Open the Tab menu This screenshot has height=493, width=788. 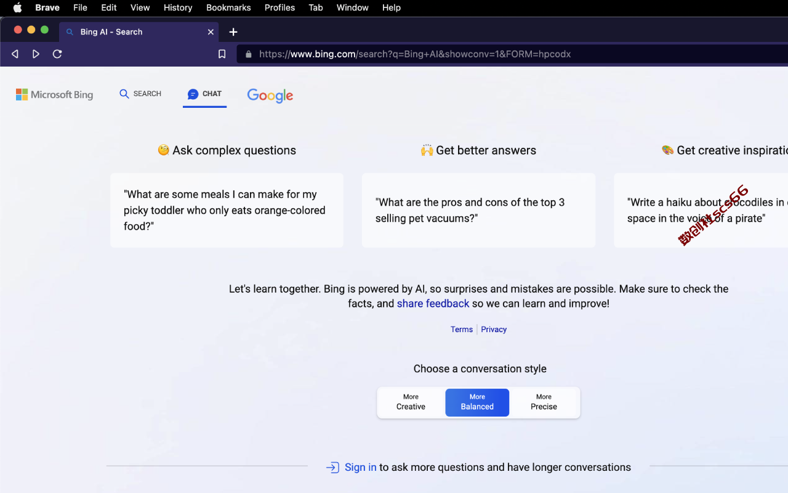(316, 7)
